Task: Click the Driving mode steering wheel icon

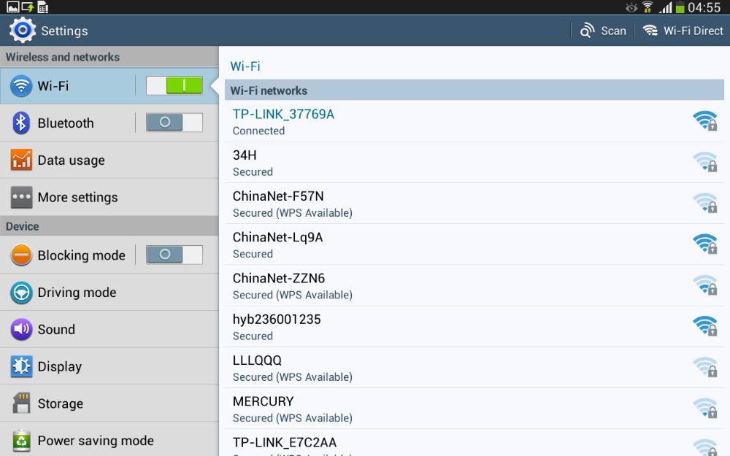Action: click(x=21, y=293)
